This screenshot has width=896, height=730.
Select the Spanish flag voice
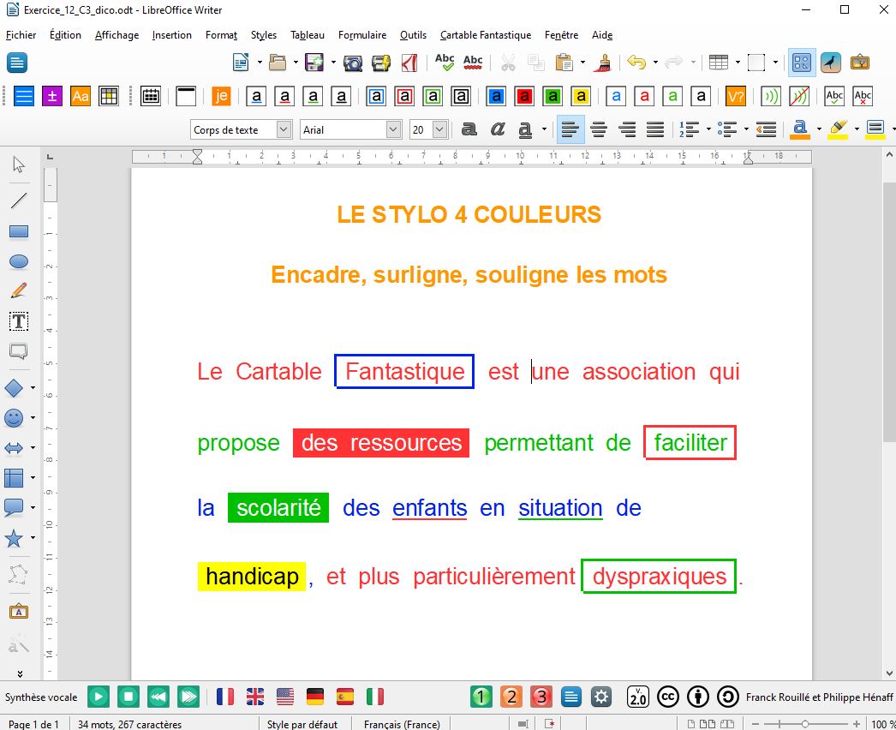pyautogui.click(x=345, y=697)
